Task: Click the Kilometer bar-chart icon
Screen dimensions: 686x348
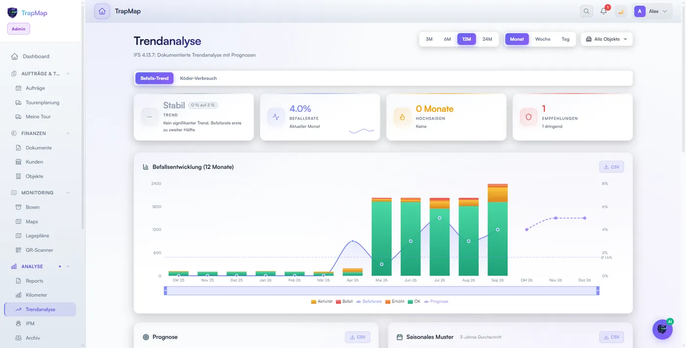Action: (19, 295)
